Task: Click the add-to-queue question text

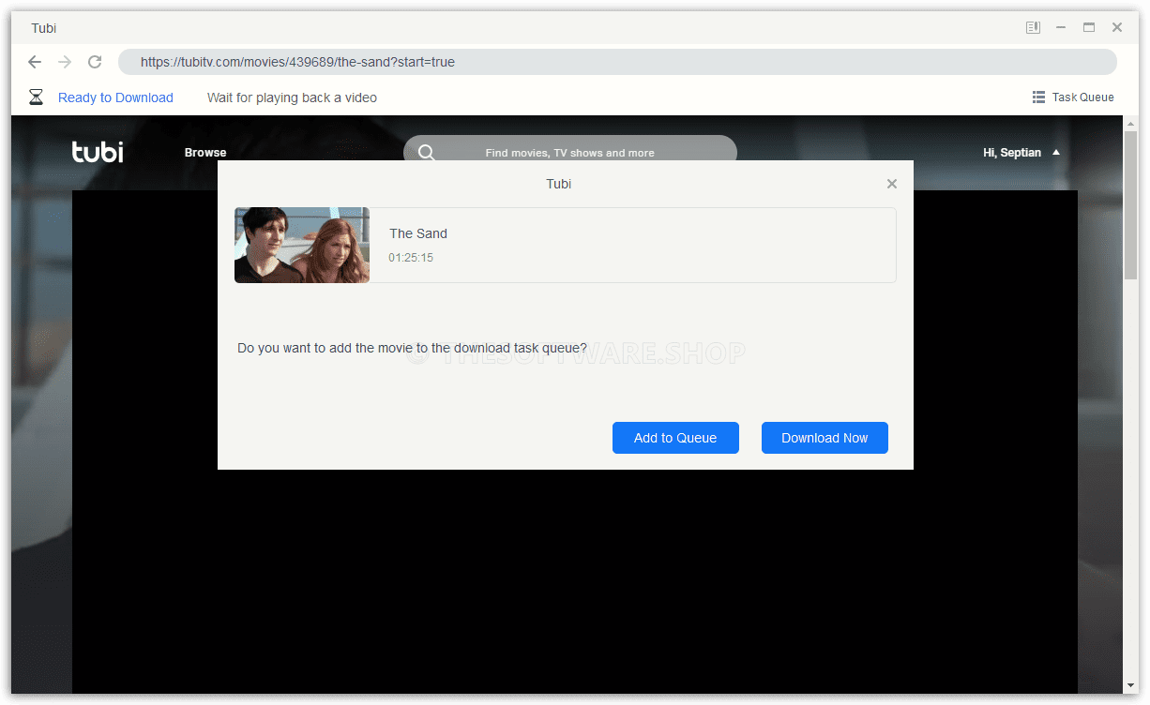Action: [412, 348]
